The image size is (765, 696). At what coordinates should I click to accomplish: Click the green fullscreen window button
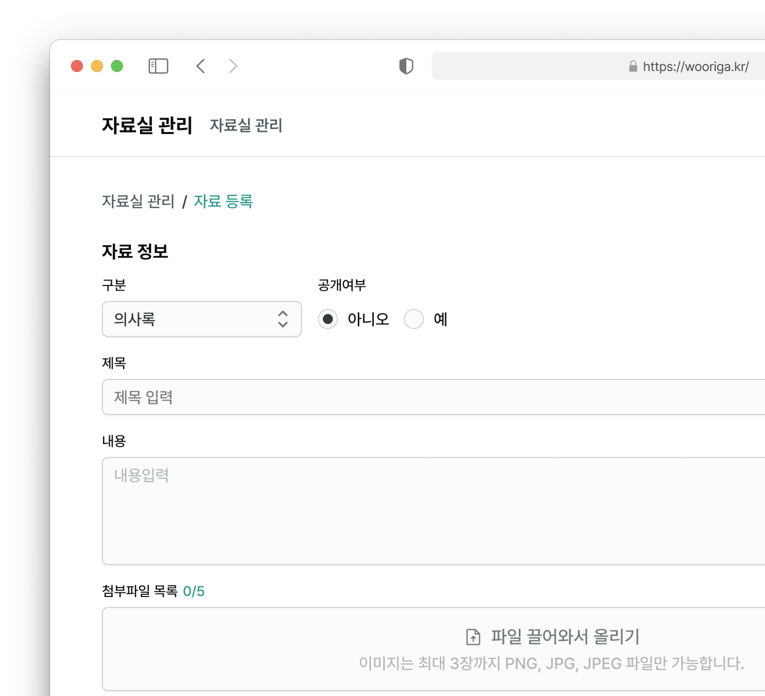coord(117,66)
